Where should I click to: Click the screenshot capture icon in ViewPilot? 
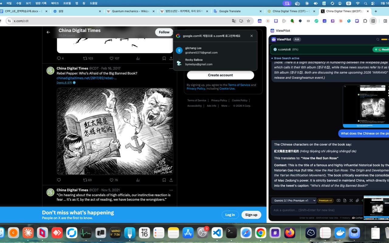pos(339,200)
